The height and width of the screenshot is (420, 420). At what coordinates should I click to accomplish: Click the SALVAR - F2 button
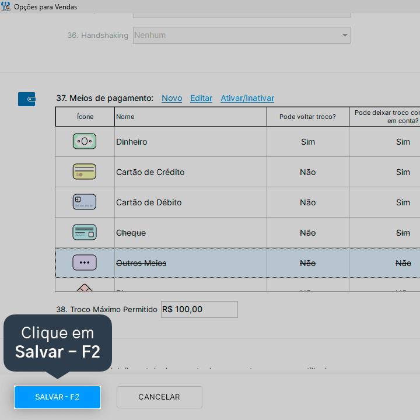(57, 397)
